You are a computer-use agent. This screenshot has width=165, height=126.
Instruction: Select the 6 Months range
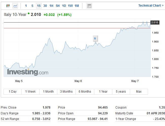point(85,92)
